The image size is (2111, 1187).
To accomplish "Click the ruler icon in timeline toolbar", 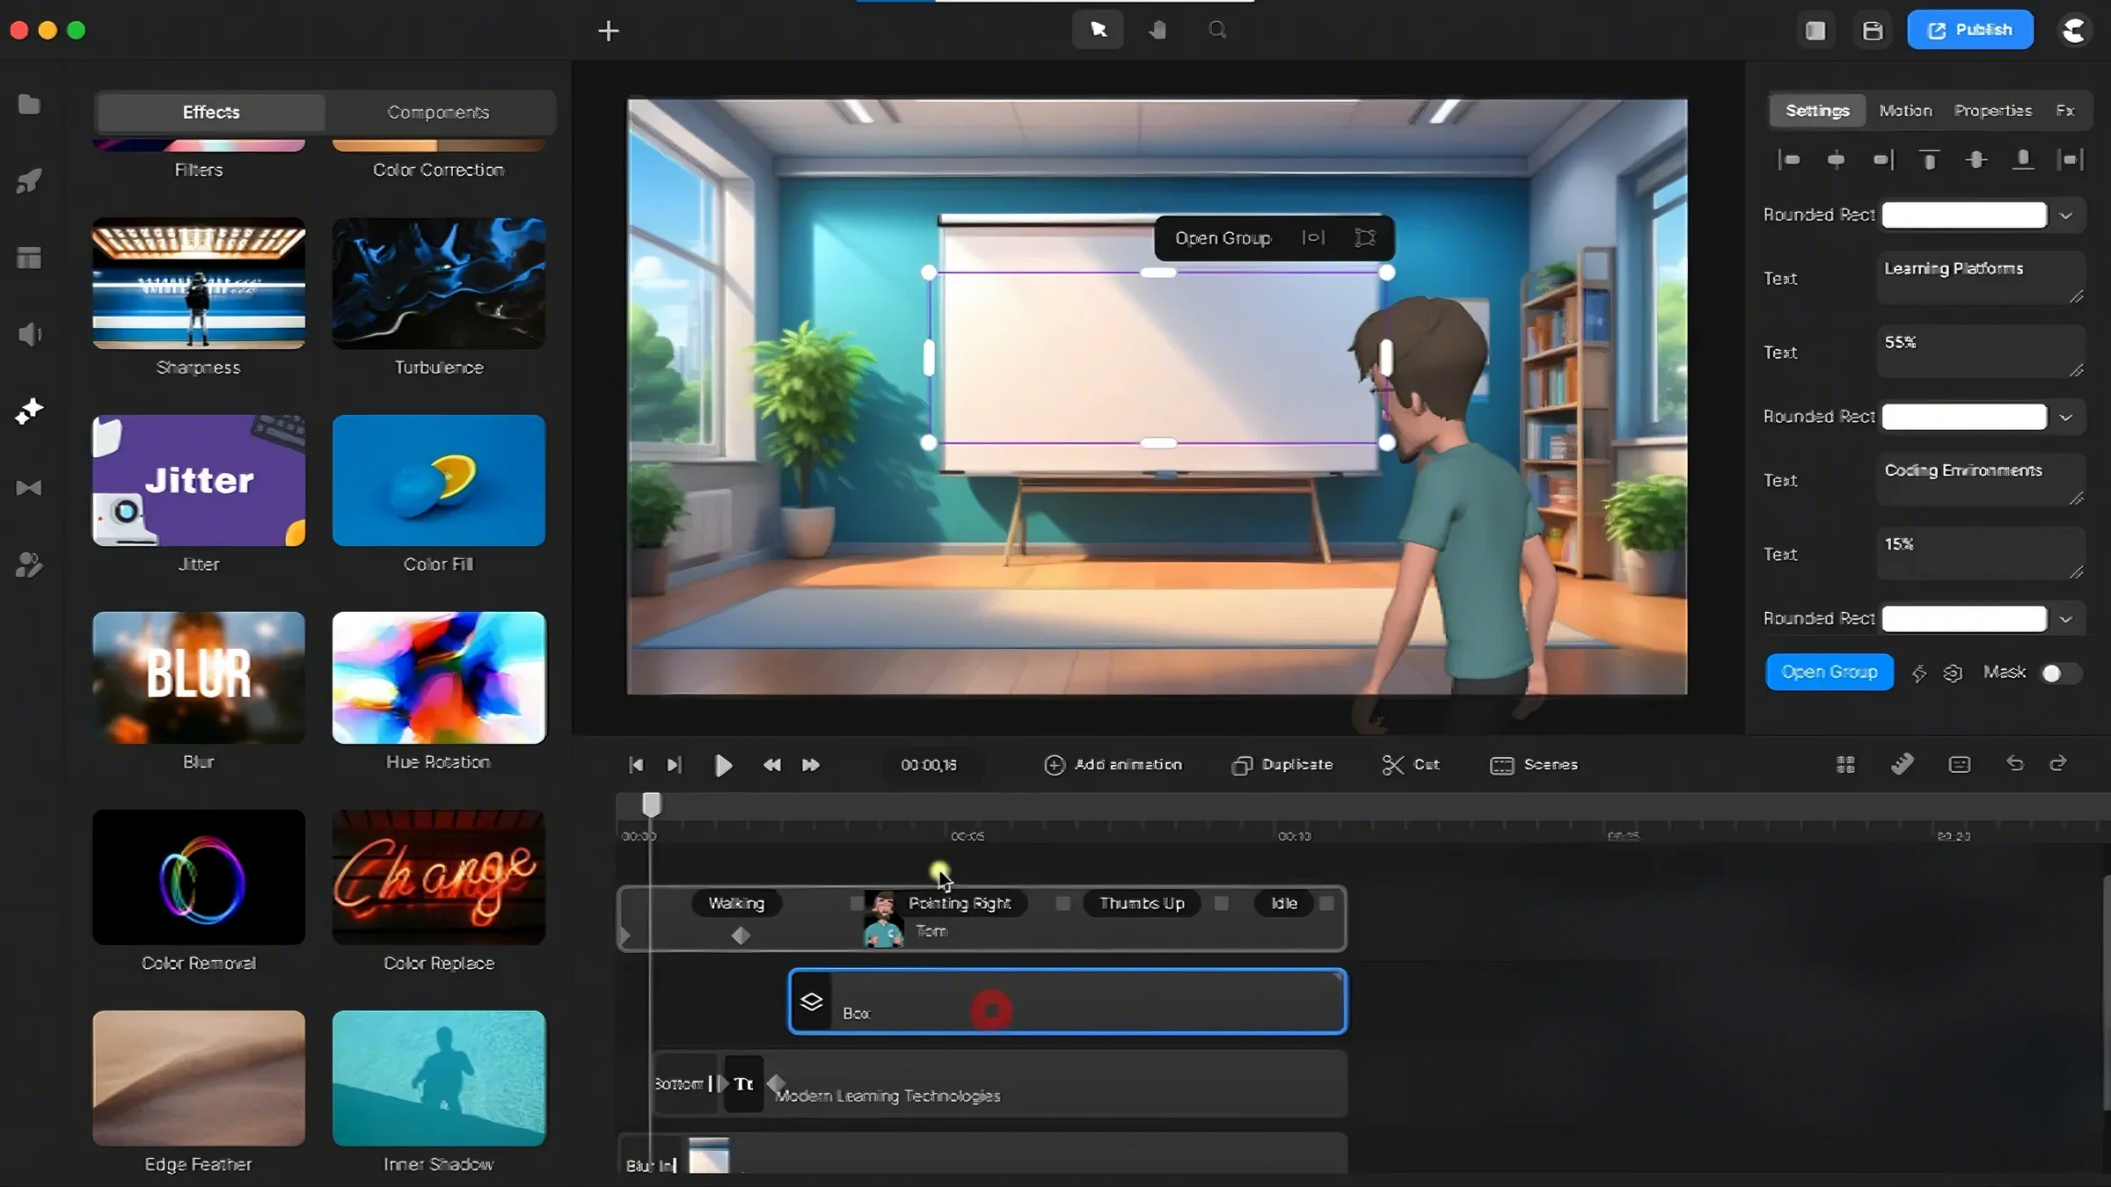I will [x=1902, y=764].
